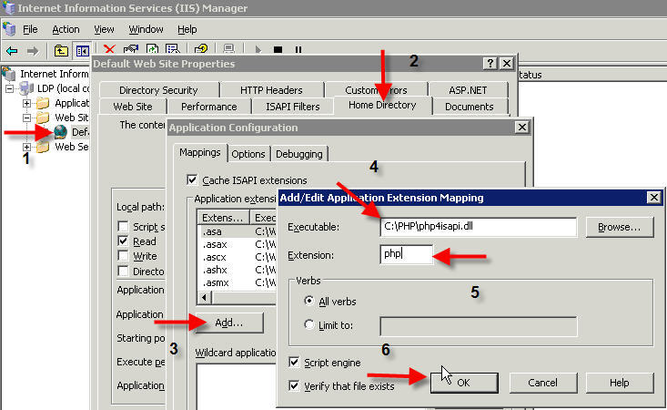Click the Help button in Extension Mapping dialog
The image size is (667, 410).
[620, 383]
